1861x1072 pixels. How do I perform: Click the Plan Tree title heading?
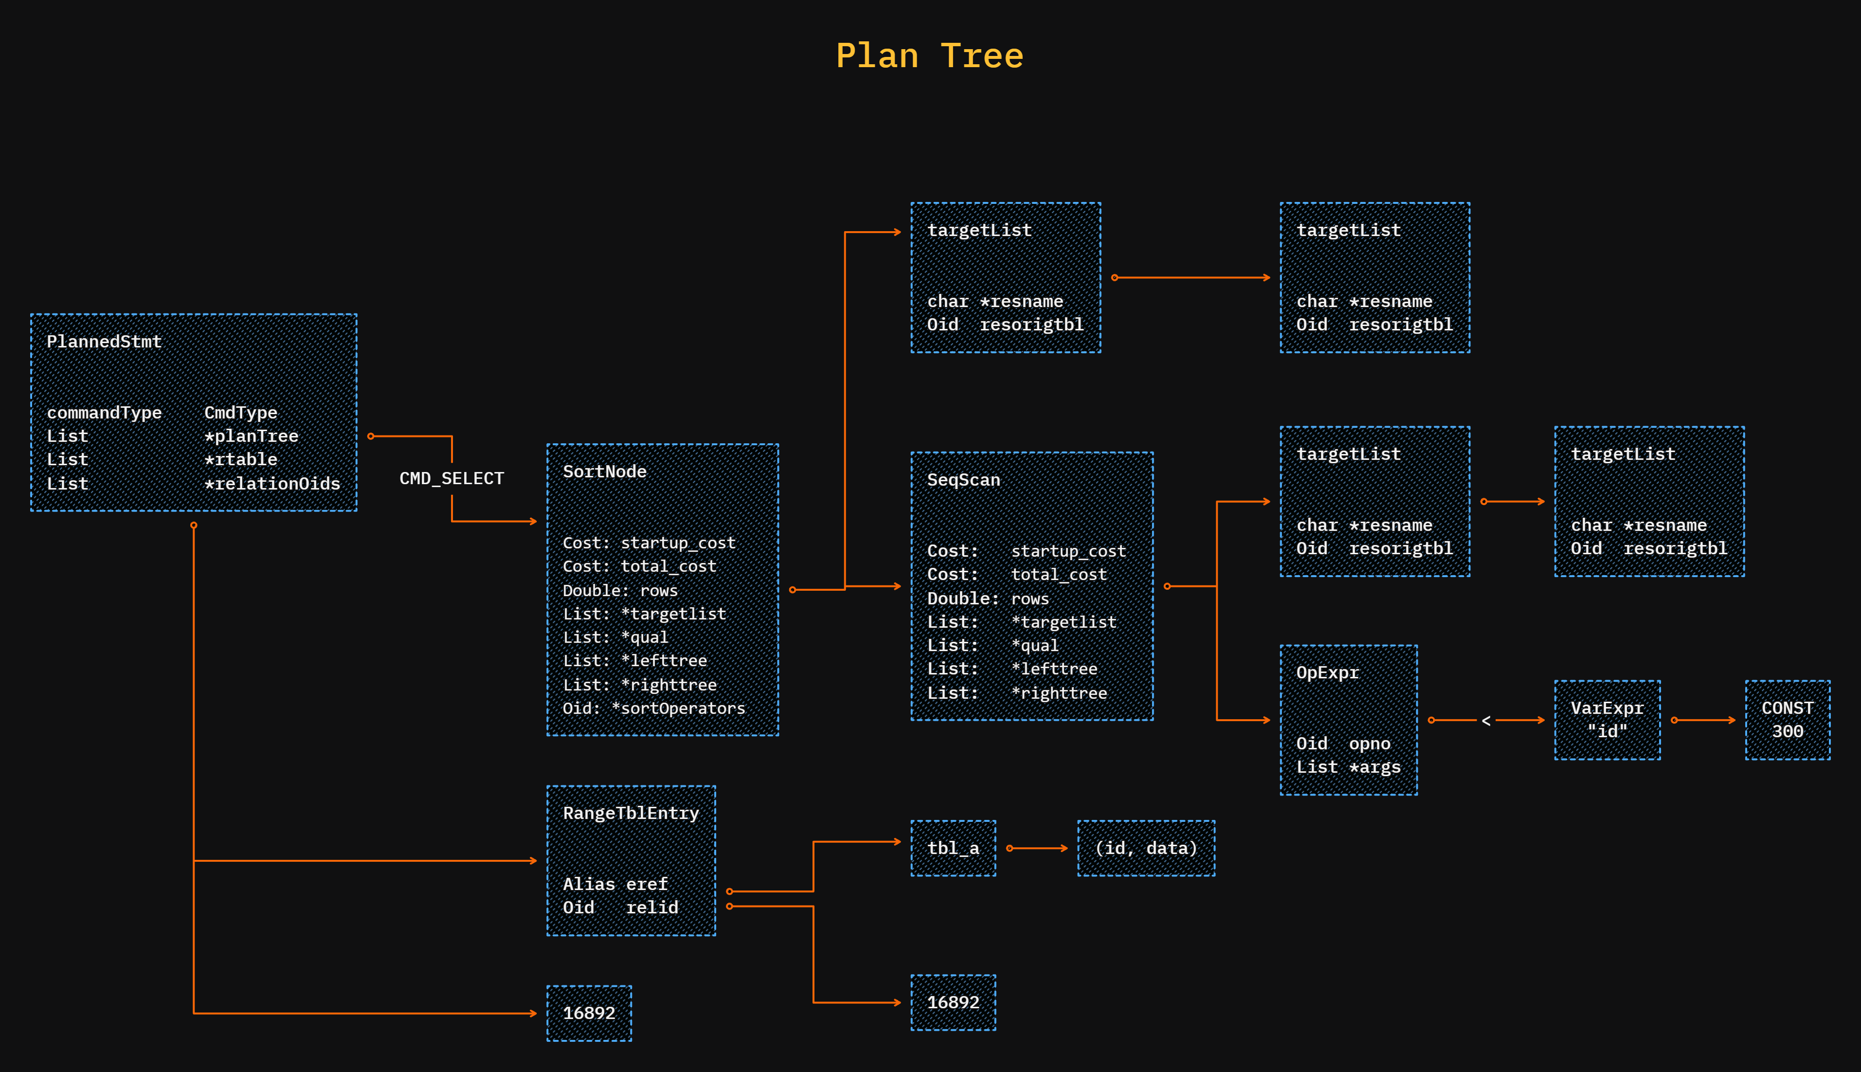[x=930, y=55]
